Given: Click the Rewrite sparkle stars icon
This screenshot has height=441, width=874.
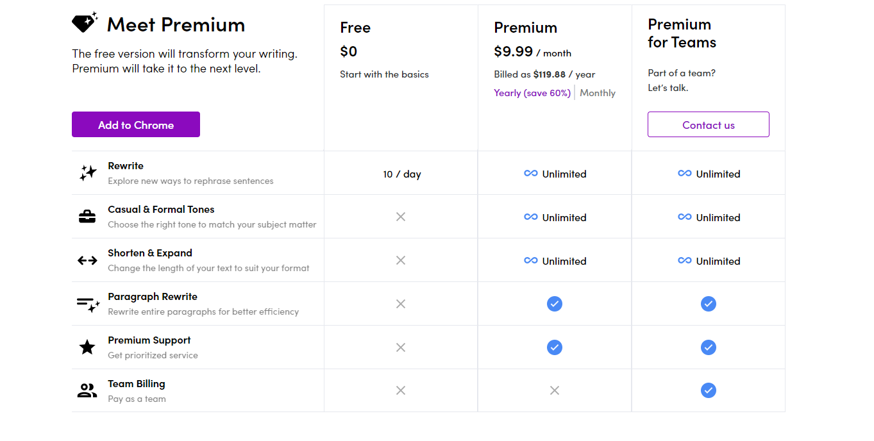Looking at the screenshot, I should (x=88, y=173).
